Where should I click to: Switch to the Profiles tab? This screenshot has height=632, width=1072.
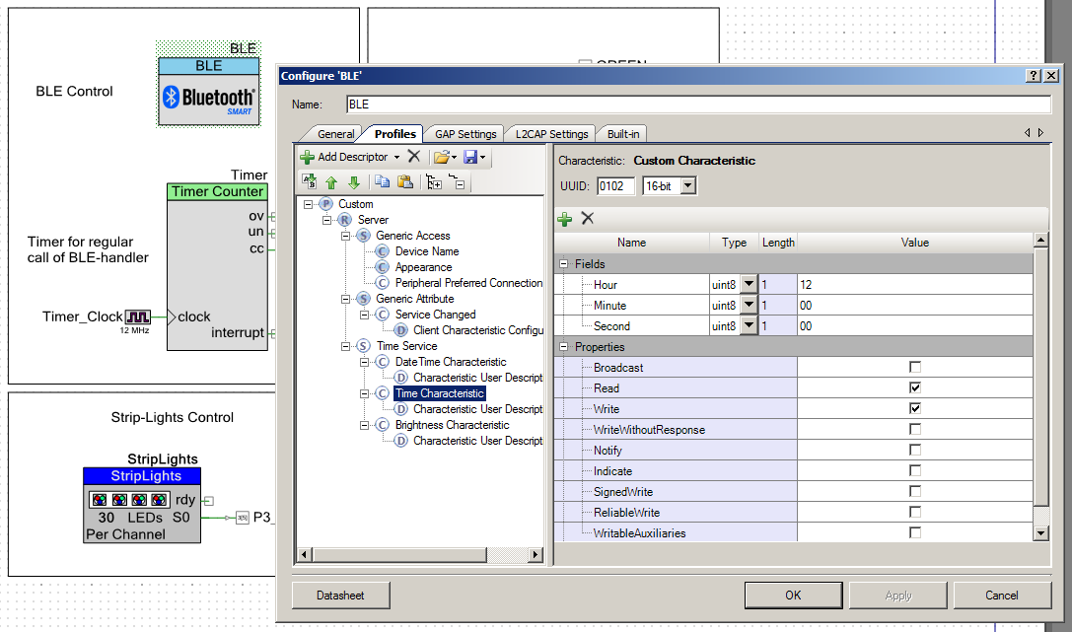[x=394, y=134]
